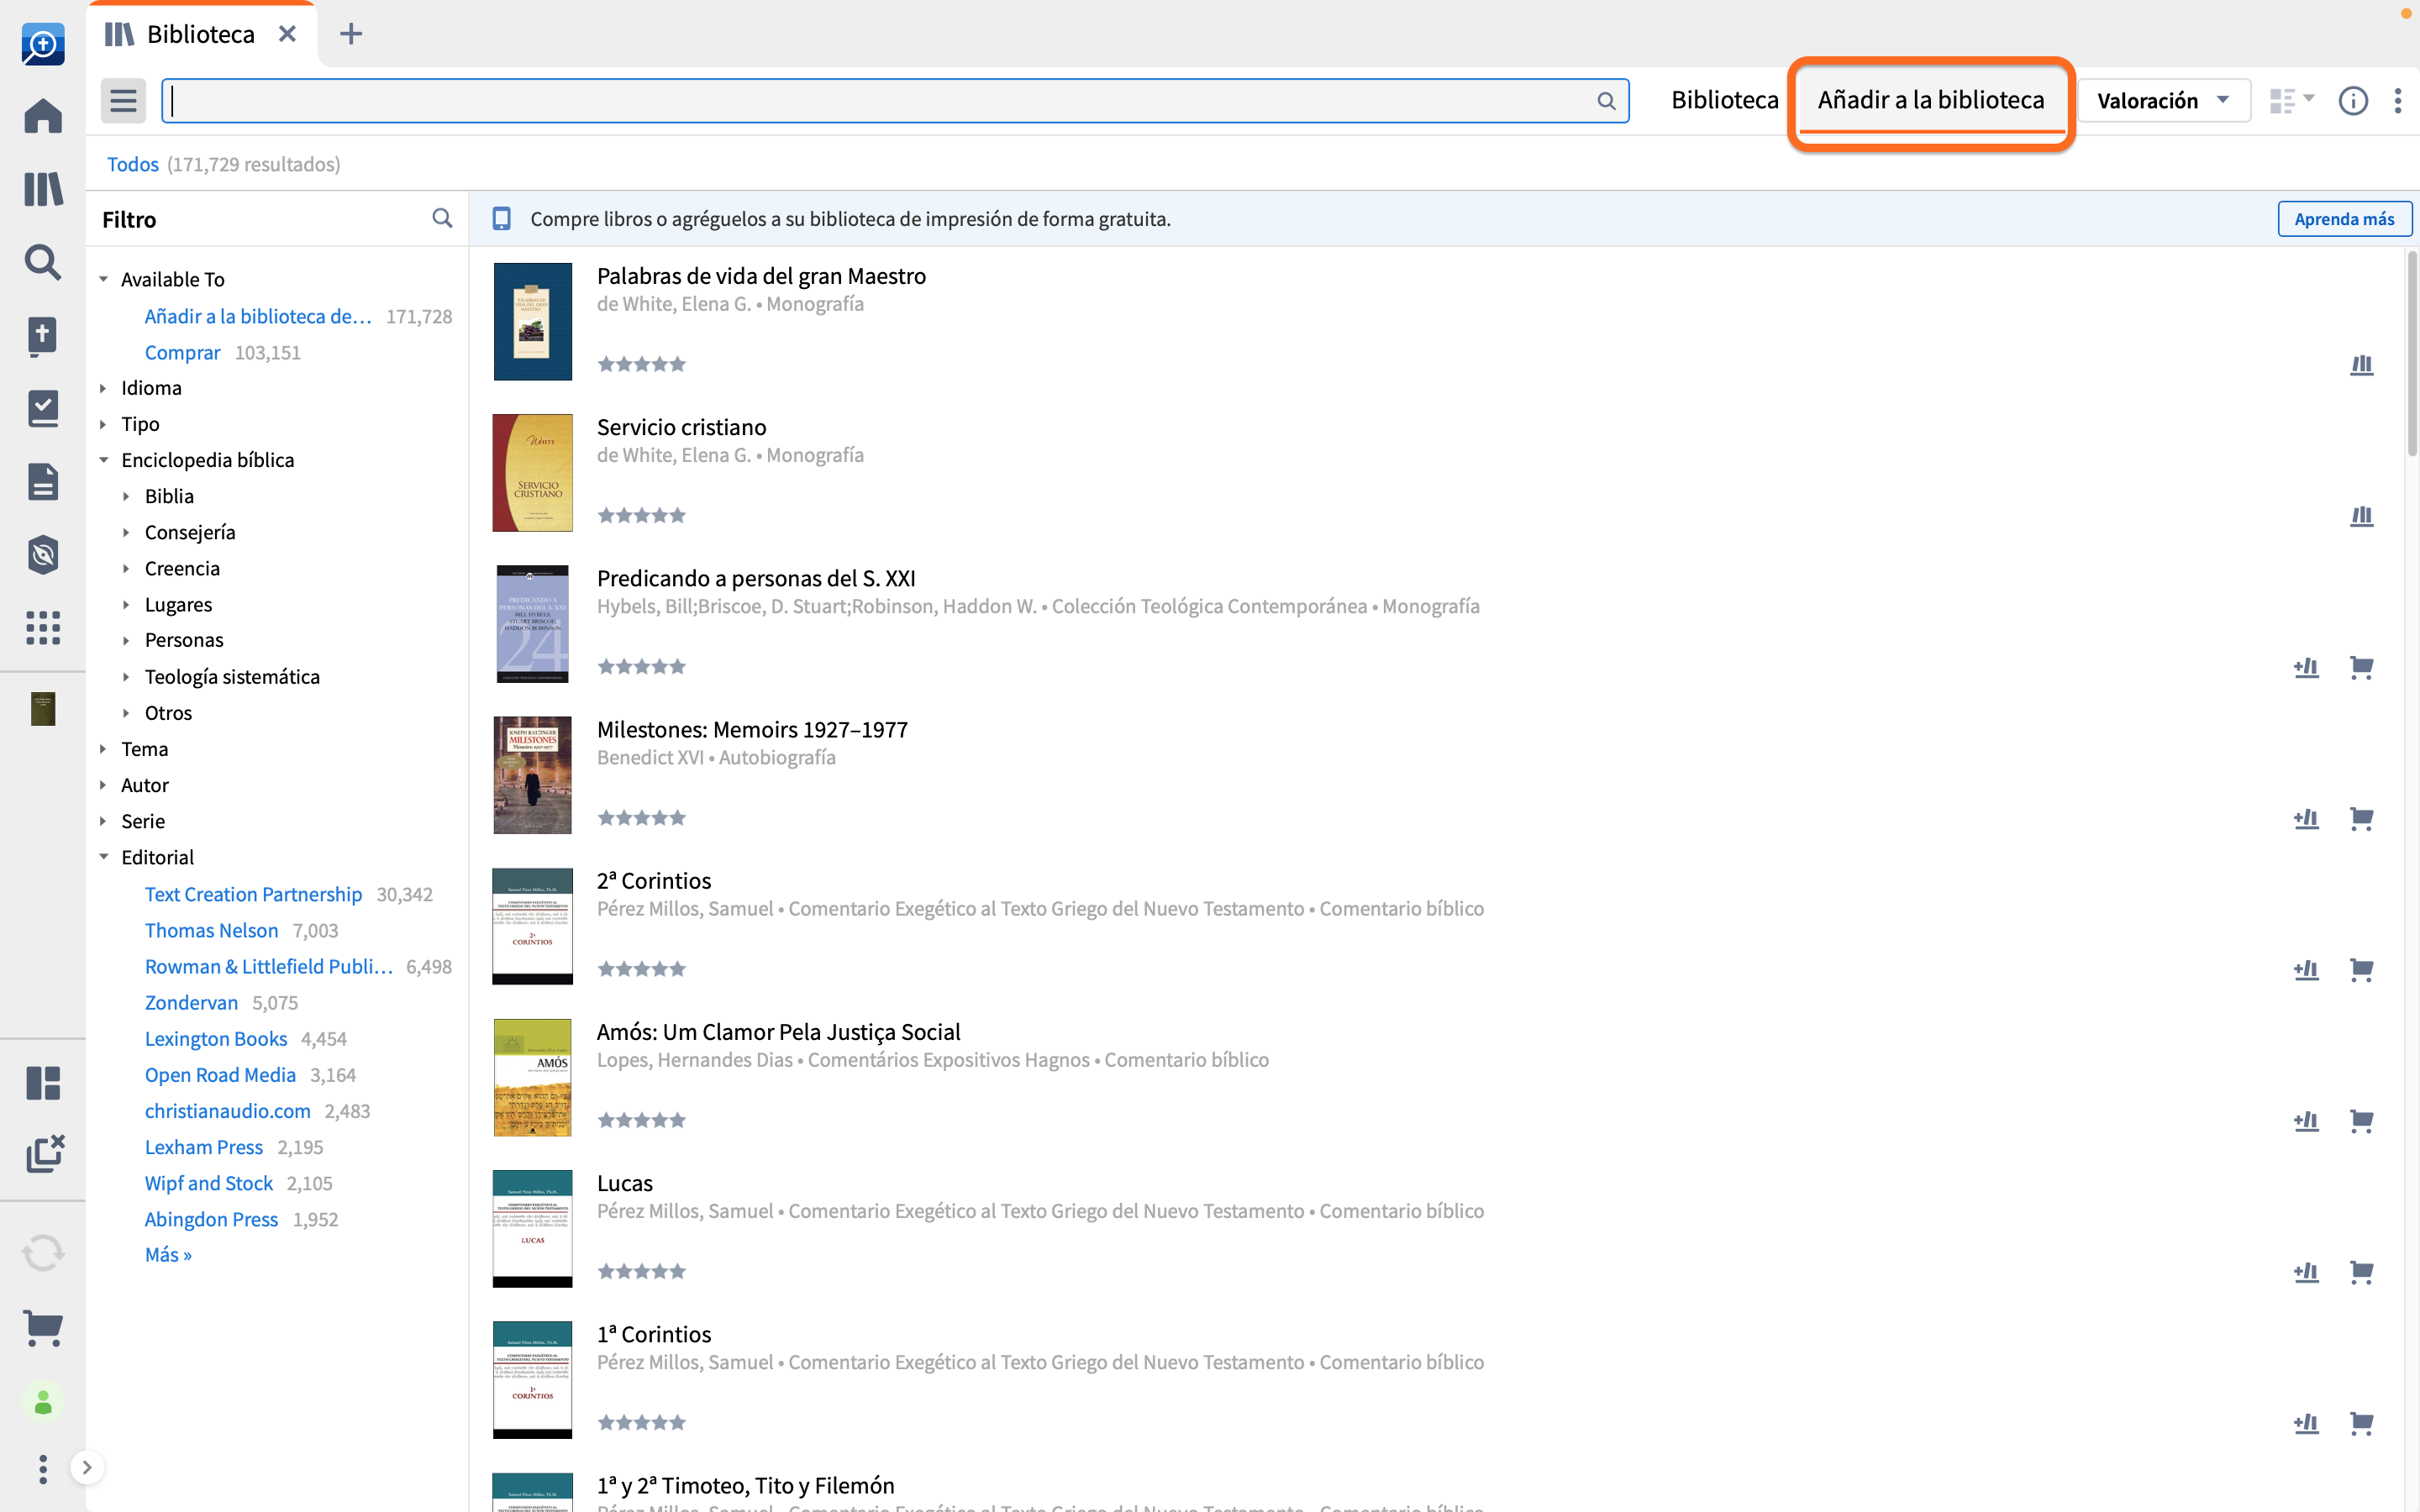Expand the Biblia subcategory
The image size is (2420, 1512).
pyautogui.click(x=126, y=496)
